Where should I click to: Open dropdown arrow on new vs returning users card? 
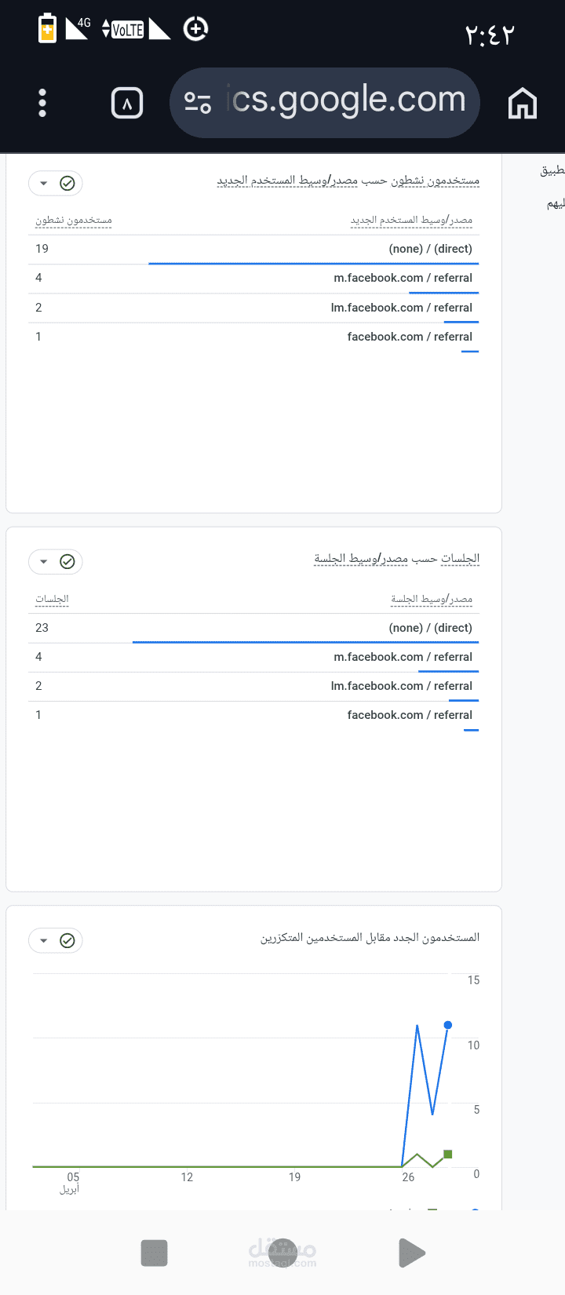(x=44, y=940)
